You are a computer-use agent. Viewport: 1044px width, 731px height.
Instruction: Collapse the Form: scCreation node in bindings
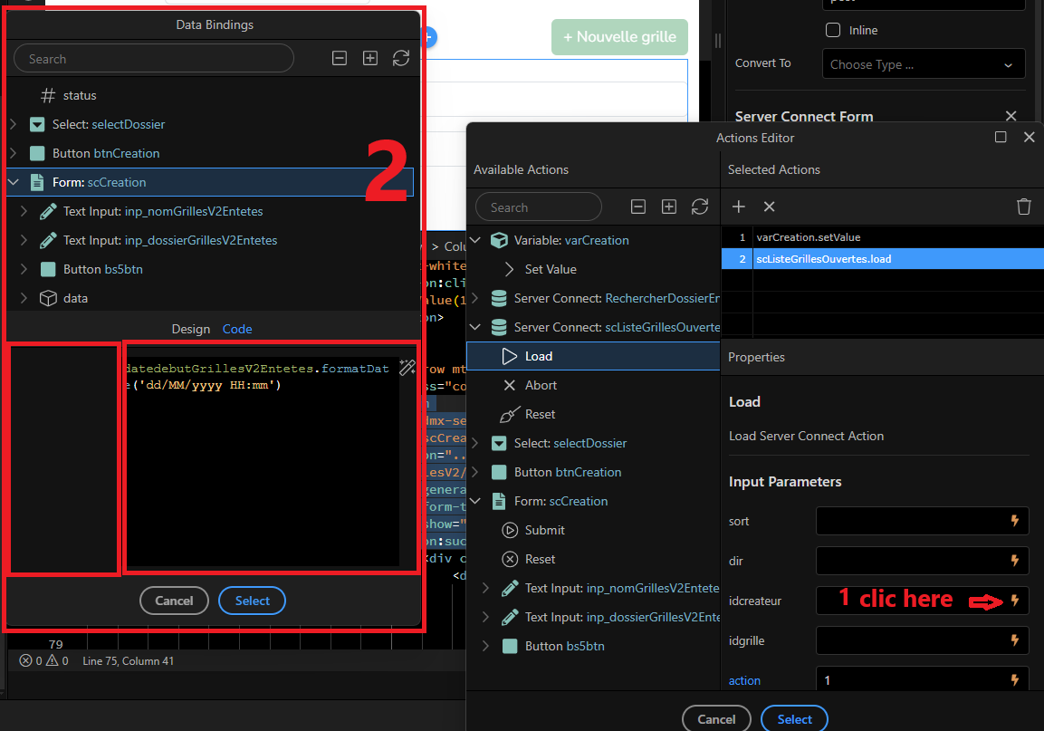14,182
